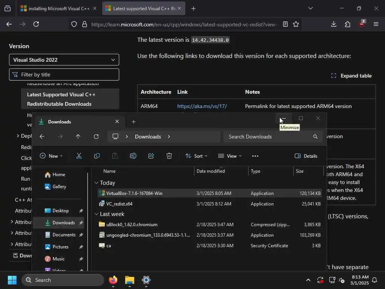Click the Cut scissors icon in Explorer toolbar
Image resolution: width=385 pixels, height=289 pixels.
pos(79,156)
